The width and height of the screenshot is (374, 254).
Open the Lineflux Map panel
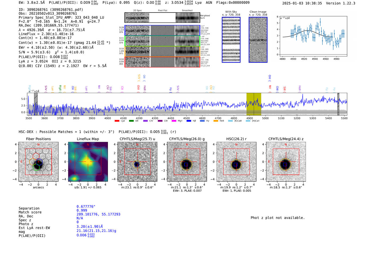[x=88, y=162]
